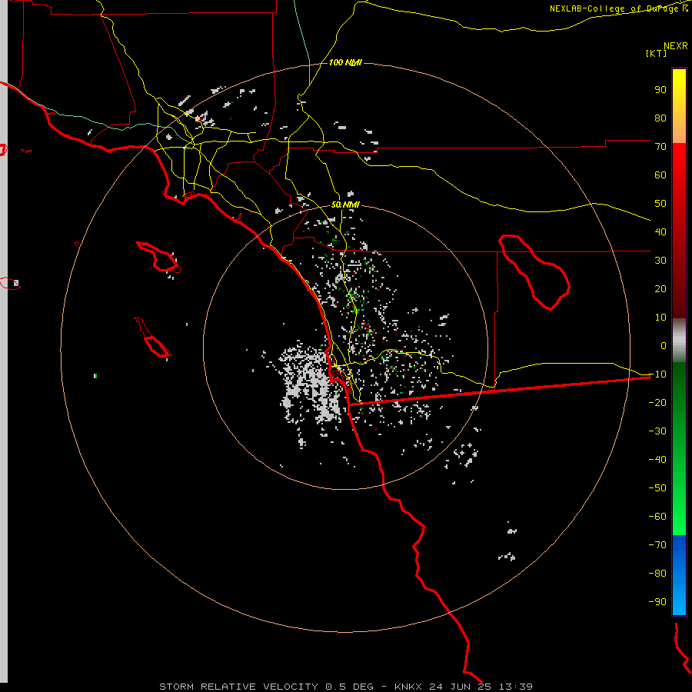Click the 0 value on the colorbar
This screenshot has width=692, height=692.
(x=664, y=345)
